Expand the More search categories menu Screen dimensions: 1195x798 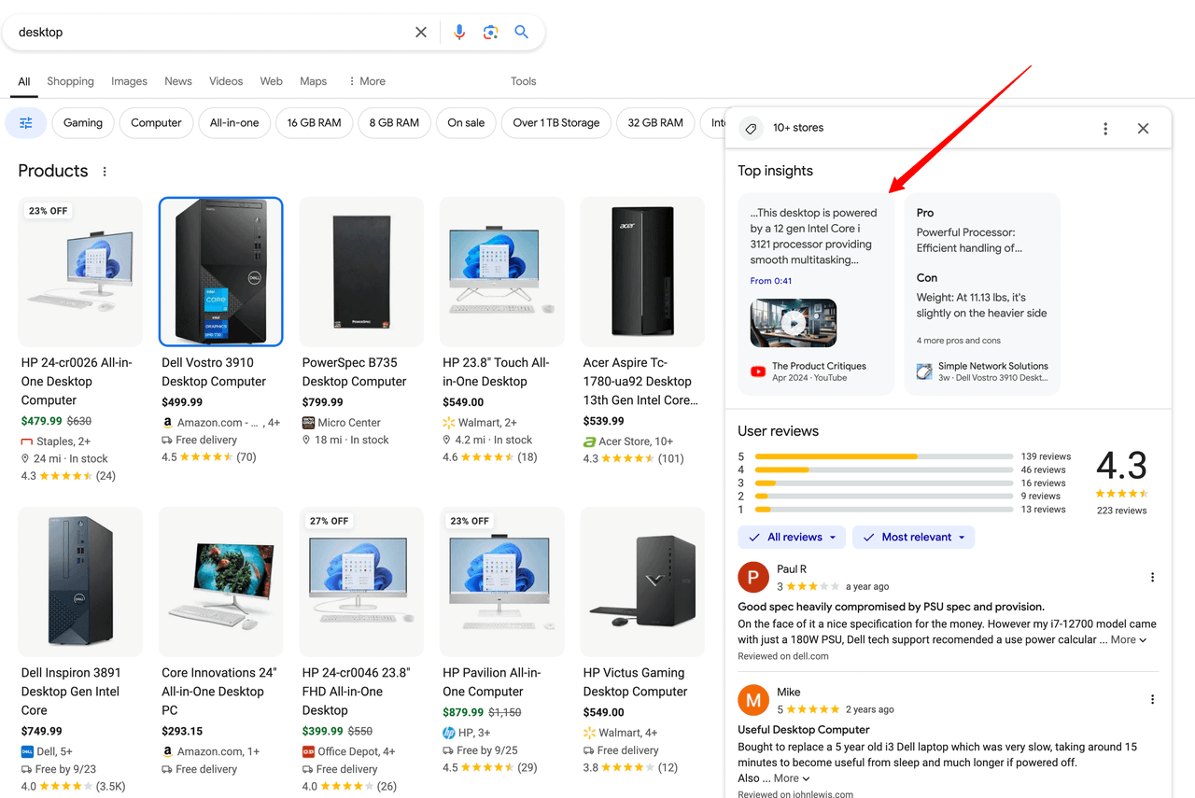point(367,81)
